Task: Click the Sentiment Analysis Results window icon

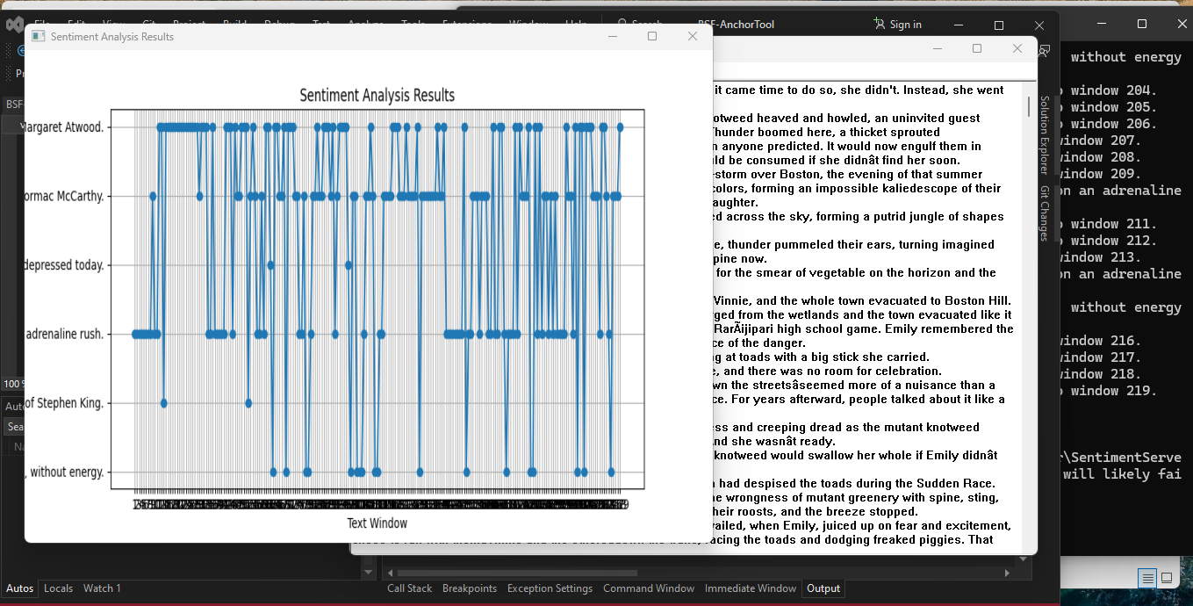Action: (x=38, y=36)
